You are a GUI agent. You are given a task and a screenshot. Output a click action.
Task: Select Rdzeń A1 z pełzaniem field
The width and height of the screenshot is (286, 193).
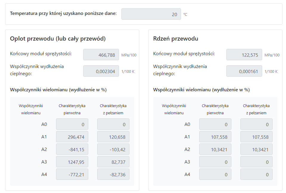[x=256, y=137]
